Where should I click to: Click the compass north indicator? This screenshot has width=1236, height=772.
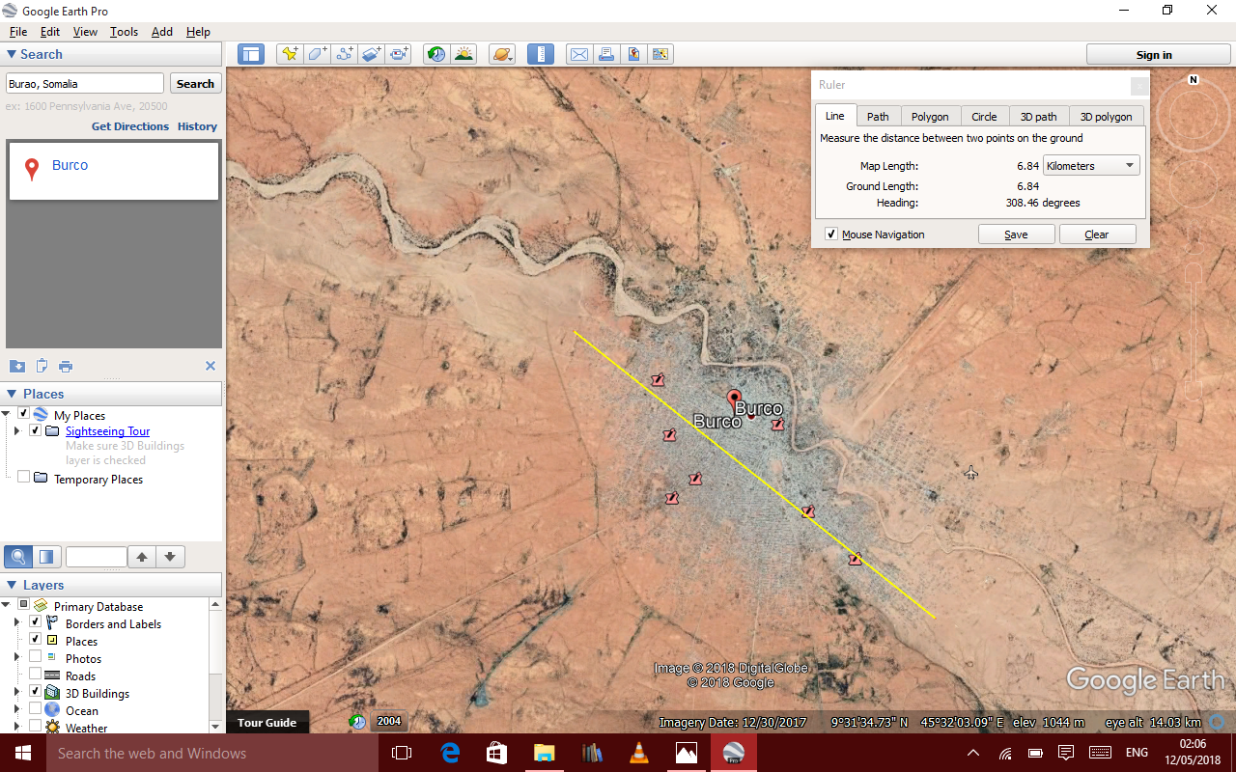pyautogui.click(x=1194, y=80)
